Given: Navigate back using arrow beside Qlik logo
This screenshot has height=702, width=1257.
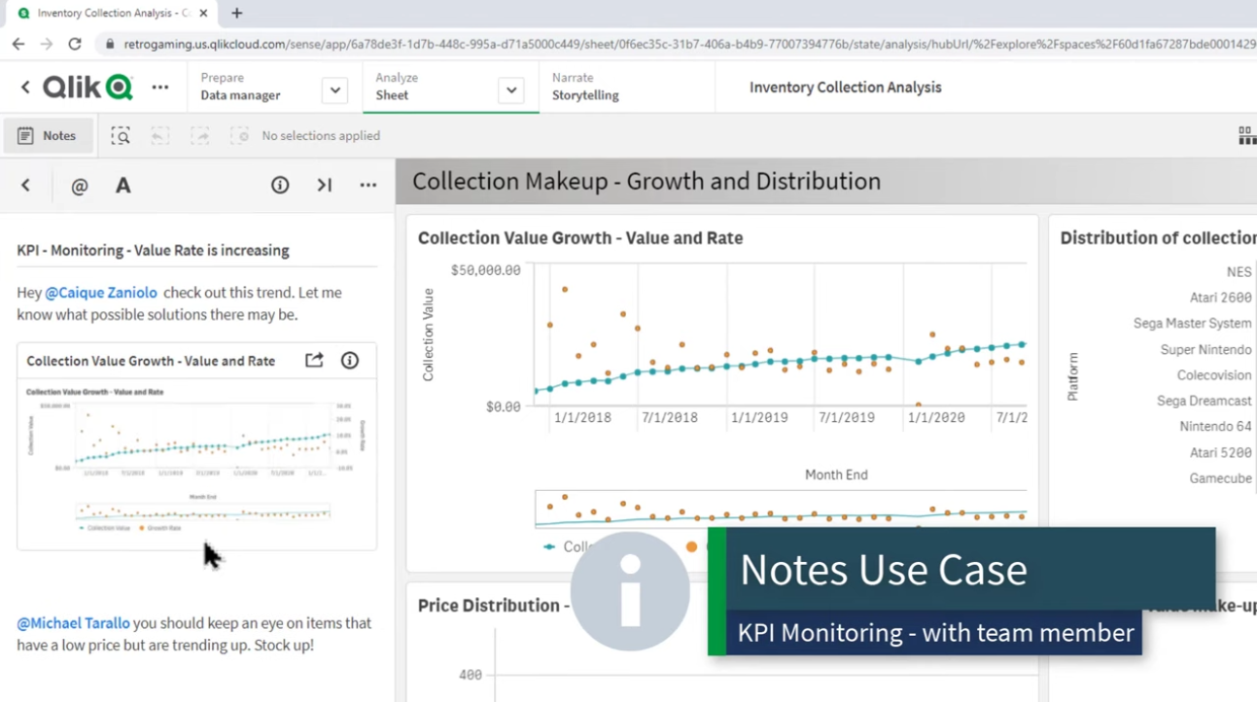Looking at the screenshot, I should pos(25,88).
